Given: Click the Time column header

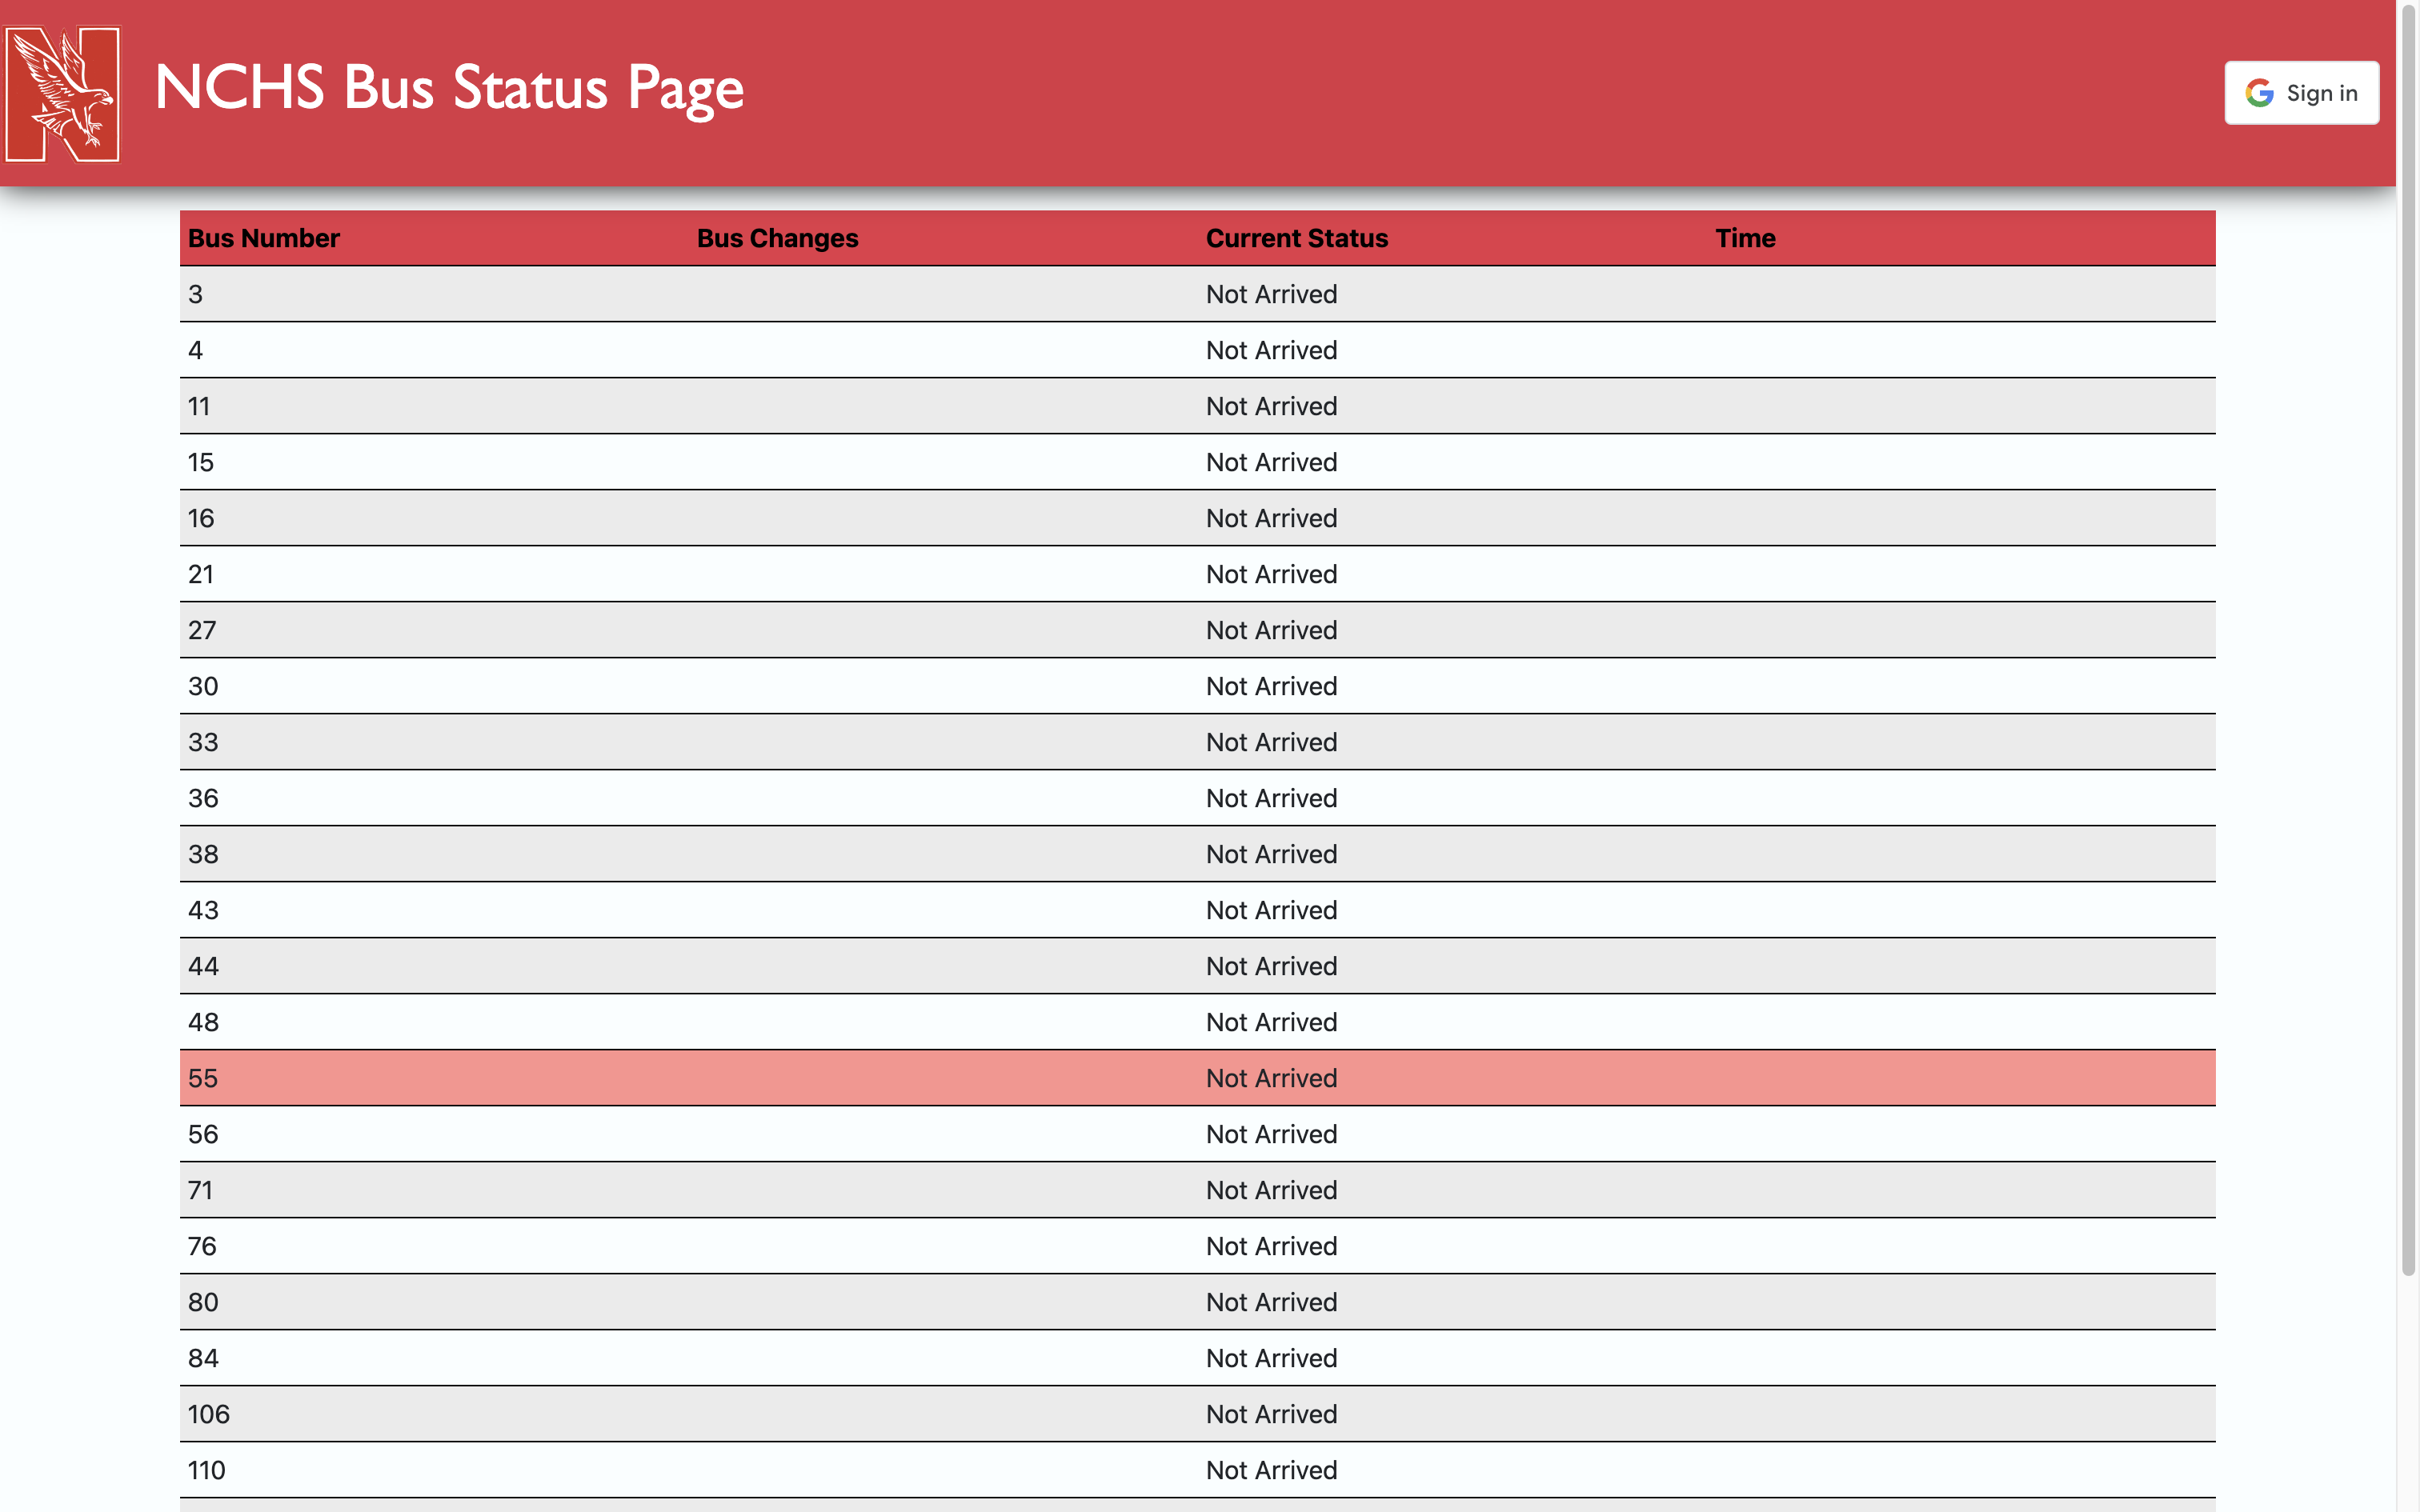Looking at the screenshot, I should [x=1745, y=238].
